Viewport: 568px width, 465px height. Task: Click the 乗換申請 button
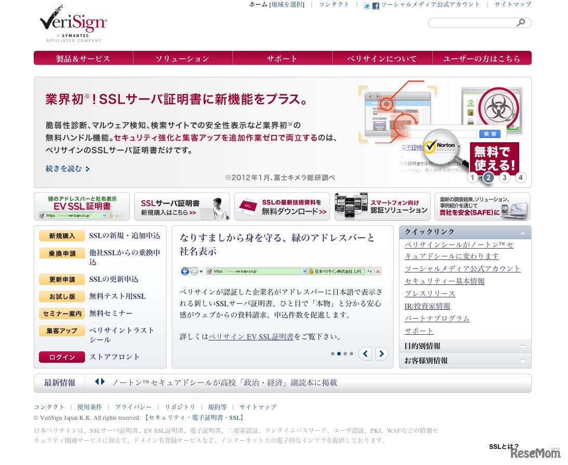pyautogui.click(x=62, y=253)
